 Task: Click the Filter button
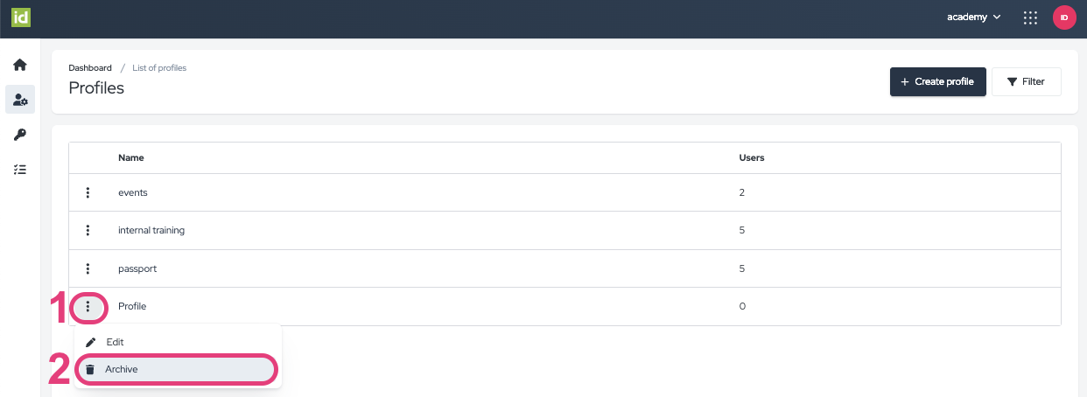(1026, 81)
